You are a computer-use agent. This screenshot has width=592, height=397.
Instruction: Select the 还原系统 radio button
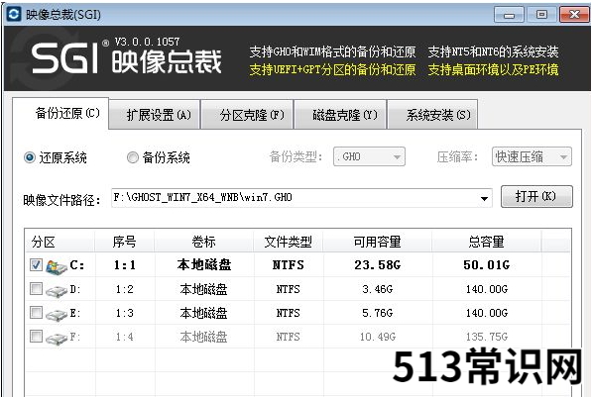point(30,157)
